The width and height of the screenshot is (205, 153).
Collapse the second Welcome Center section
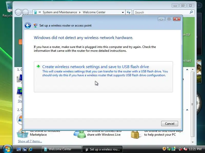tap(187, 110)
